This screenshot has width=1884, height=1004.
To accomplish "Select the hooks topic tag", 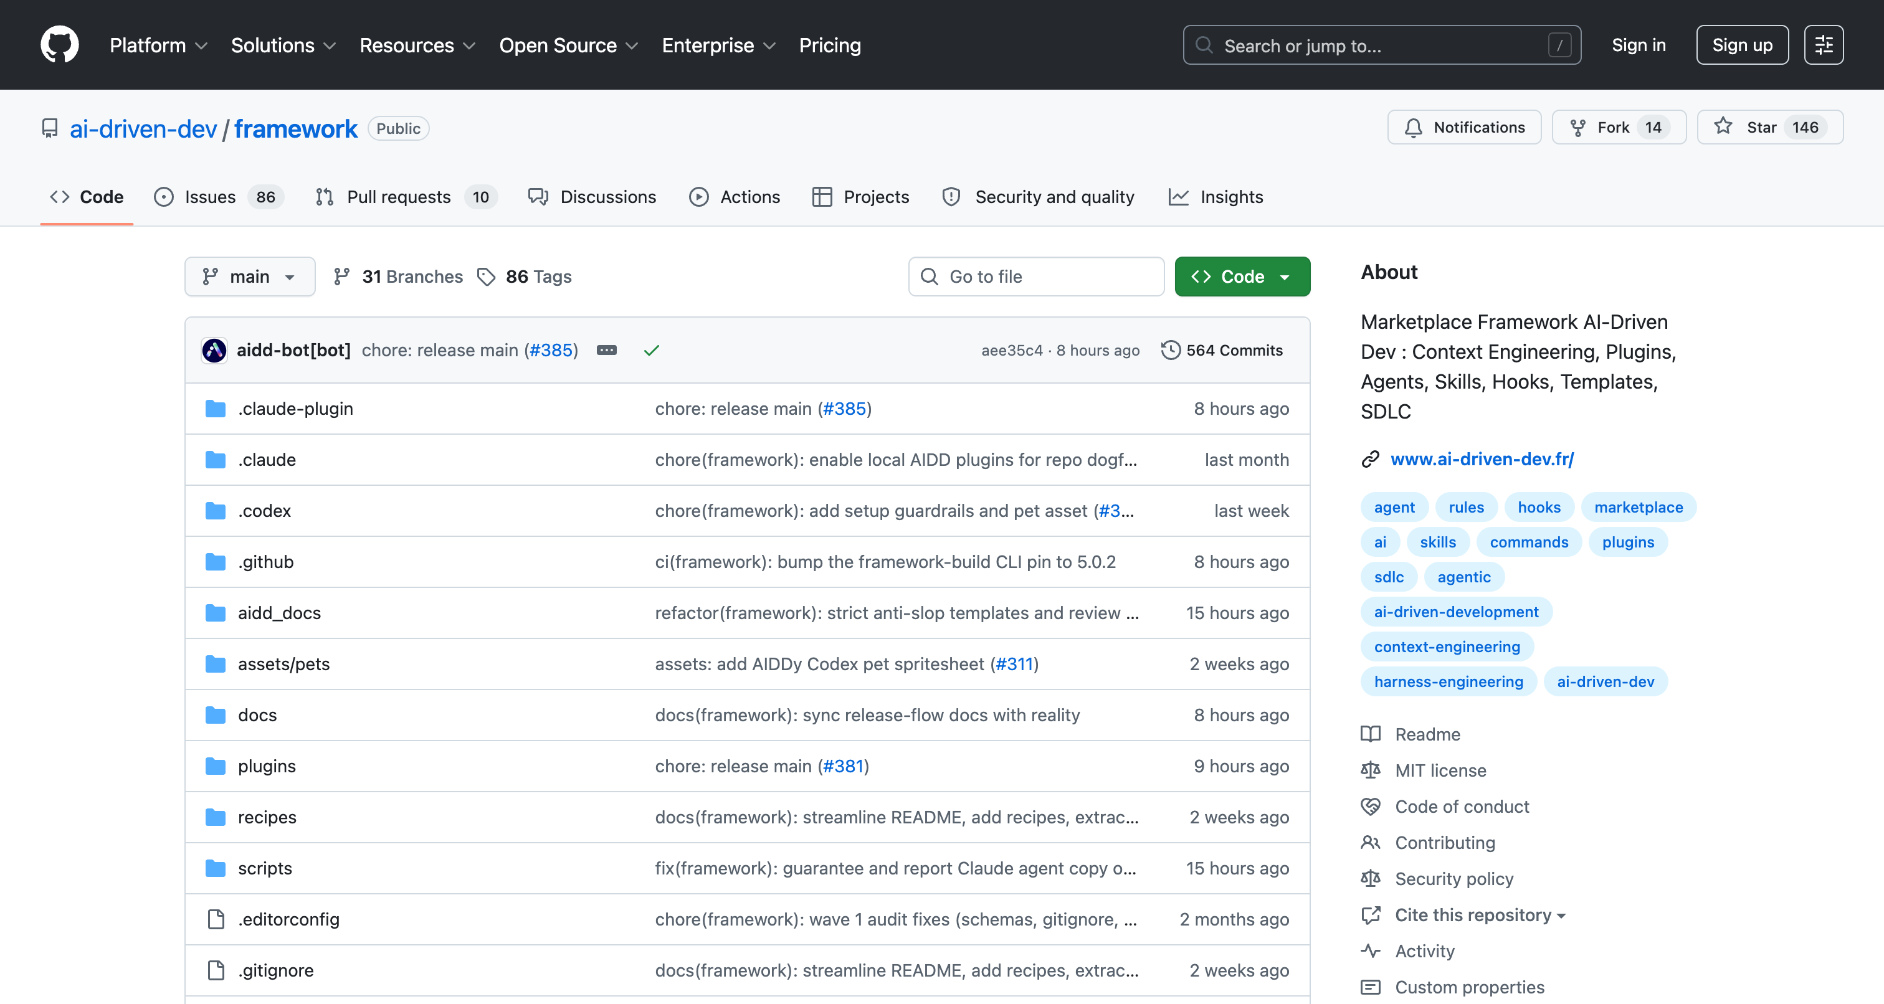I will tap(1539, 508).
